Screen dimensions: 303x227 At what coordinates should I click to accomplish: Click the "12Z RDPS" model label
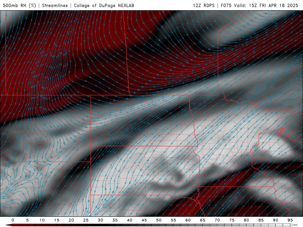pos(204,5)
